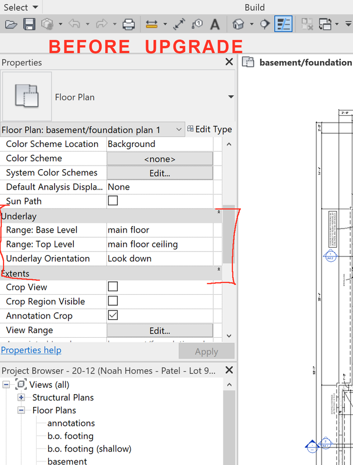Open the Redo history dropdown arrow
Image resolution: width=353 pixels, height=465 pixels.
pos(114,24)
